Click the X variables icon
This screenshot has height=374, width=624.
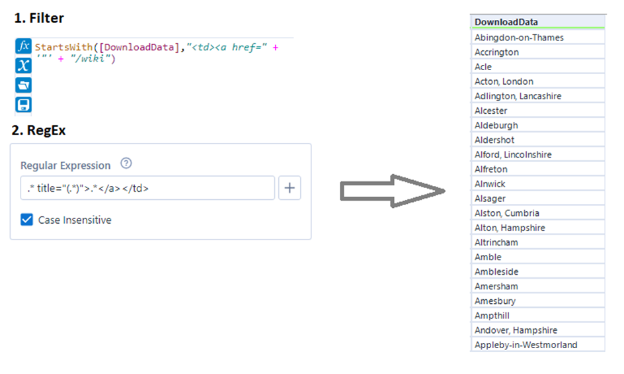(23, 65)
